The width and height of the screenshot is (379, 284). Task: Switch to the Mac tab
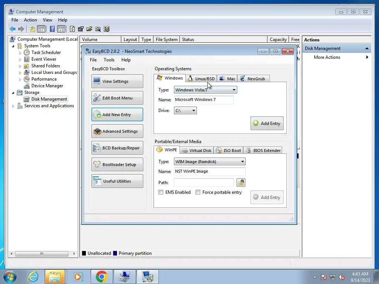[x=228, y=79]
